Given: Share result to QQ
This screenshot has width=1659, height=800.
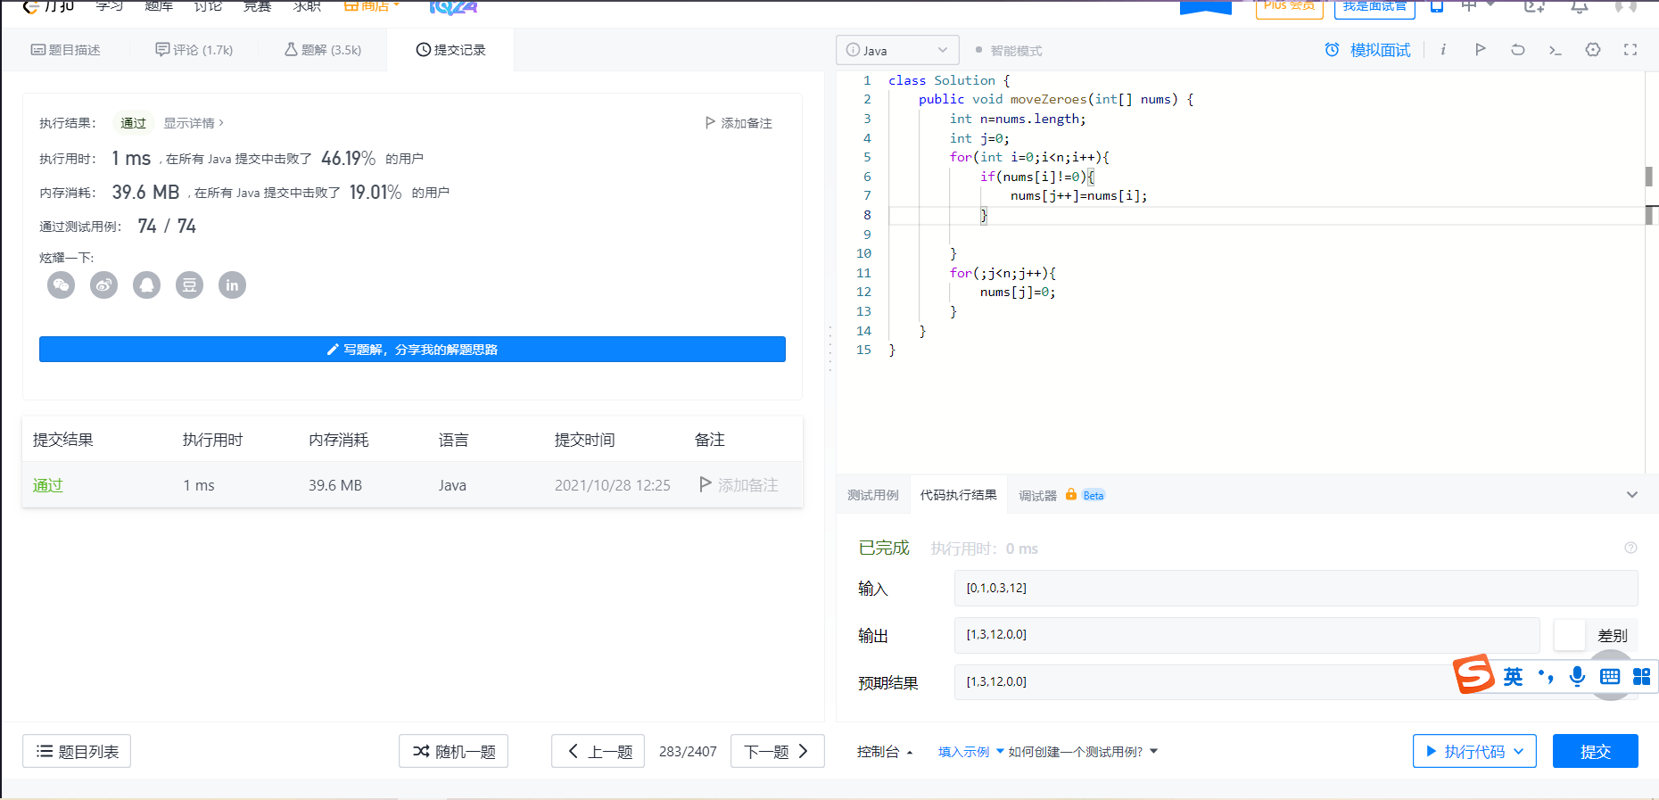Looking at the screenshot, I should [x=146, y=285].
